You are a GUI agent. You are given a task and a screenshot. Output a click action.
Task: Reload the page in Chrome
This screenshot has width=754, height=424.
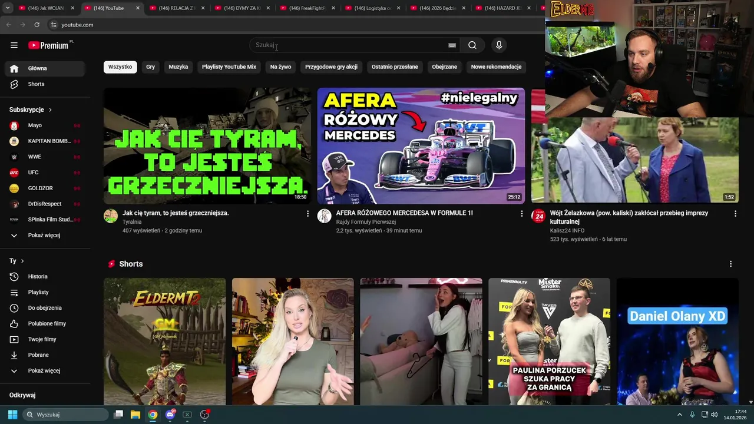point(37,25)
